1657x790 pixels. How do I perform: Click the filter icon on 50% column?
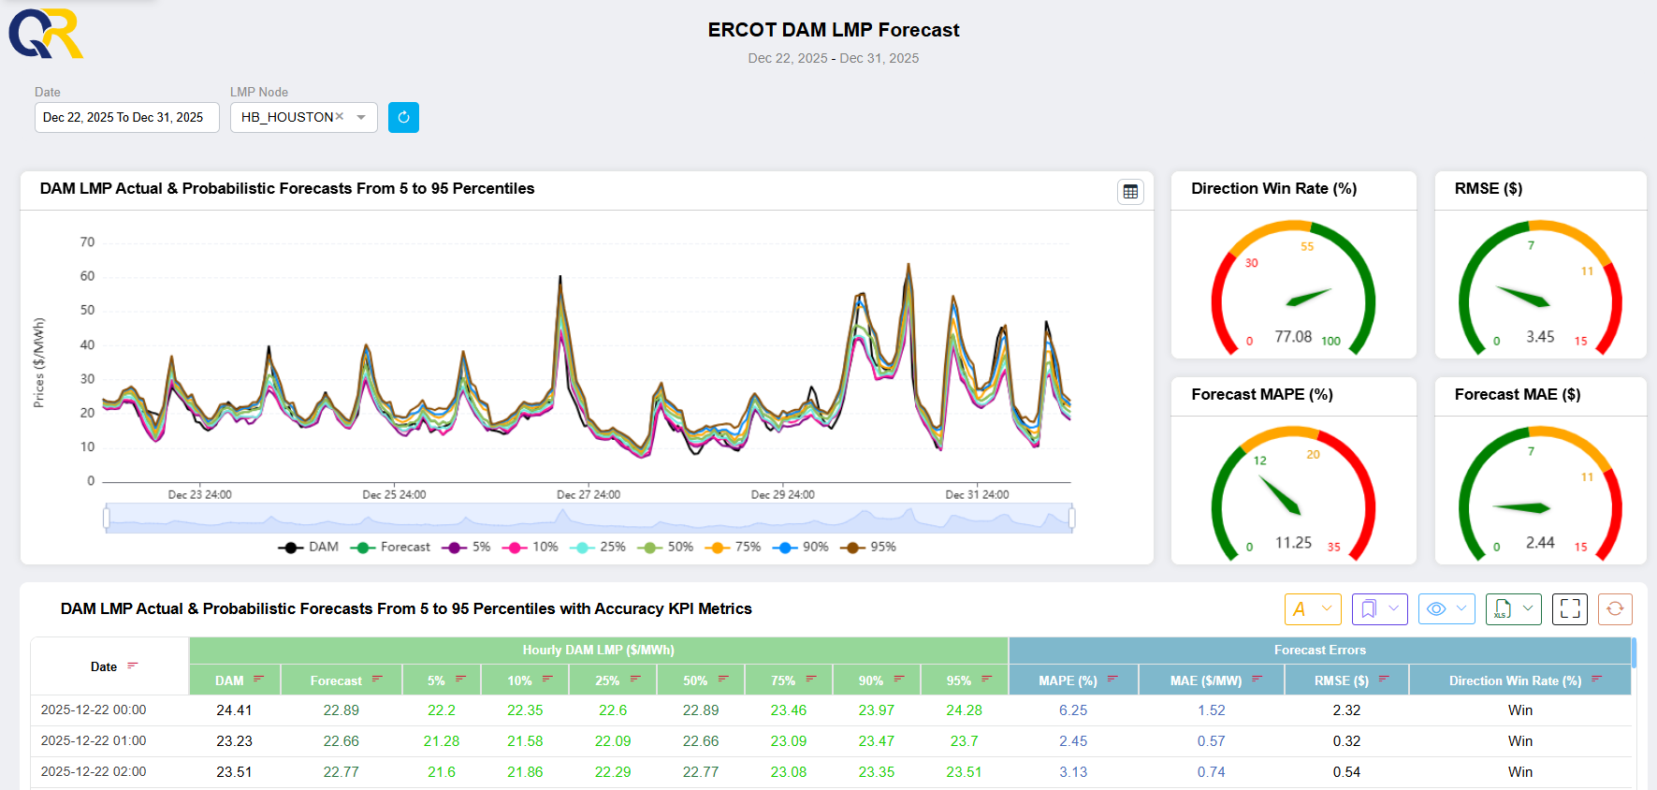(723, 679)
